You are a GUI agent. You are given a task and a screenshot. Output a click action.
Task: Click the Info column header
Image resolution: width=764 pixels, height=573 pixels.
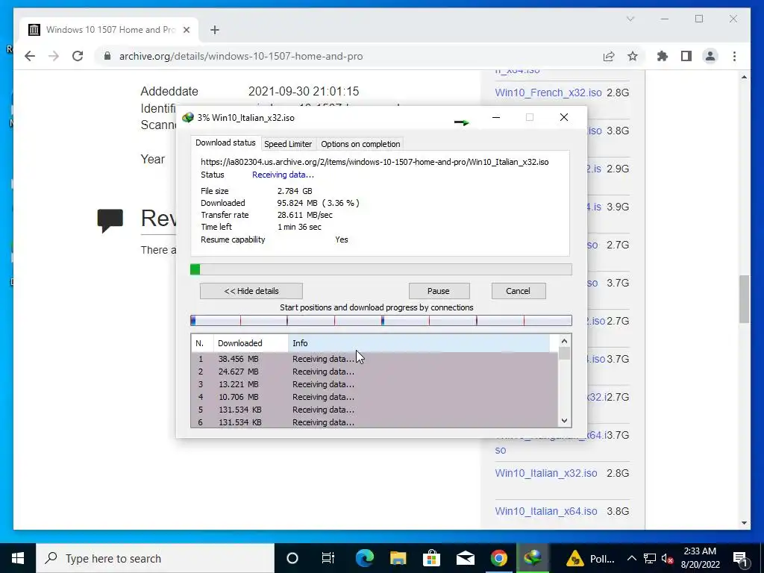[419, 343]
